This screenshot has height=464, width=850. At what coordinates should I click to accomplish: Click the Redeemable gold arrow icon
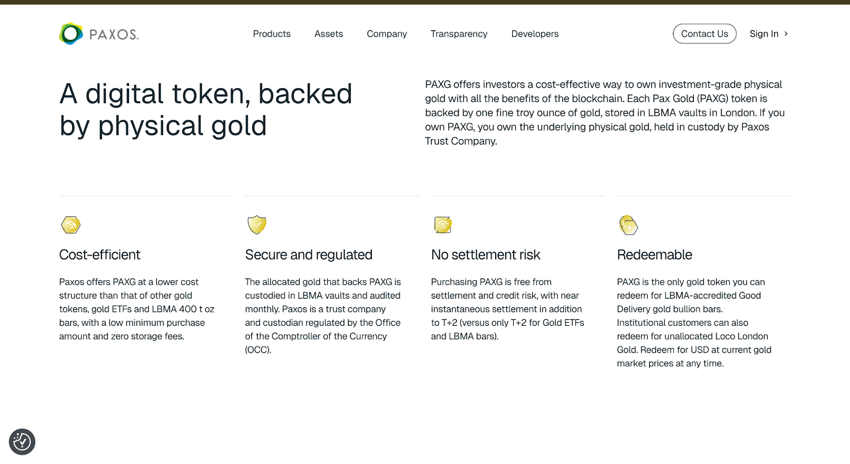coord(628,225)
